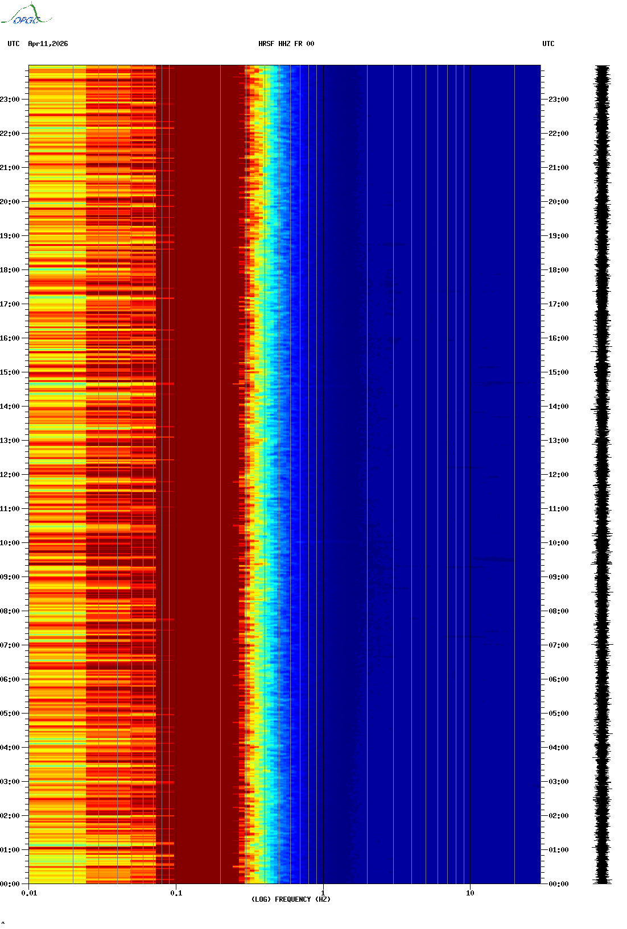
Task: Click the 1 Hz frequency tick label
Action: tap(323, 893)
